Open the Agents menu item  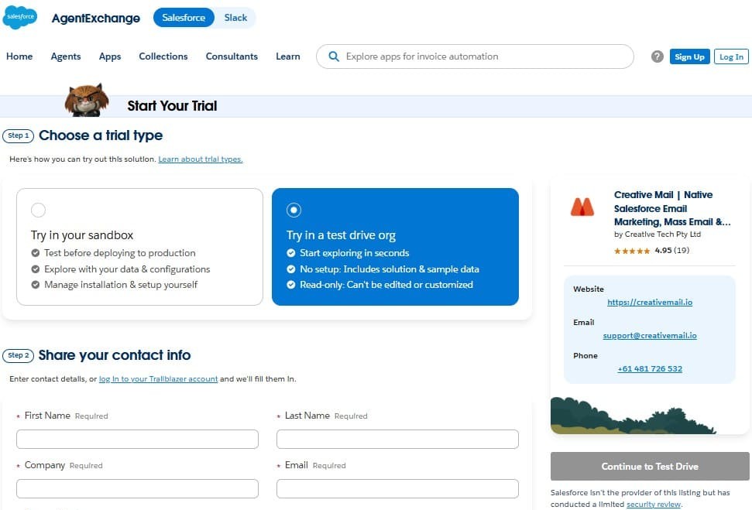tap(66, 56)
